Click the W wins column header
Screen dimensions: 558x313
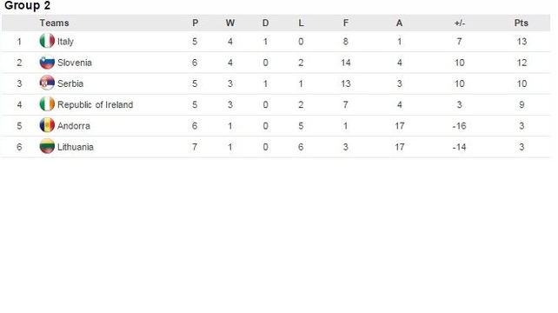pos(229,23)
